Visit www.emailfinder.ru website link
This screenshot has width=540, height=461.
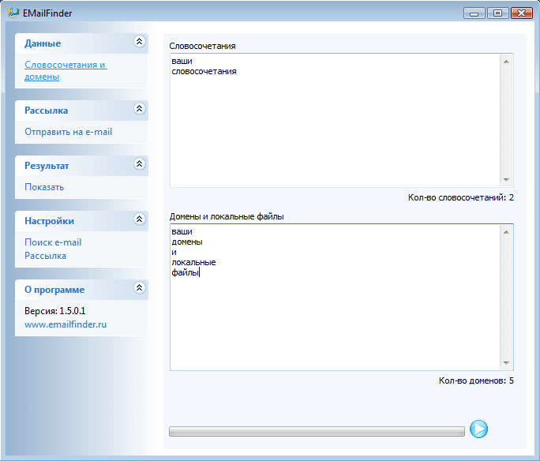tap(66, 324)
